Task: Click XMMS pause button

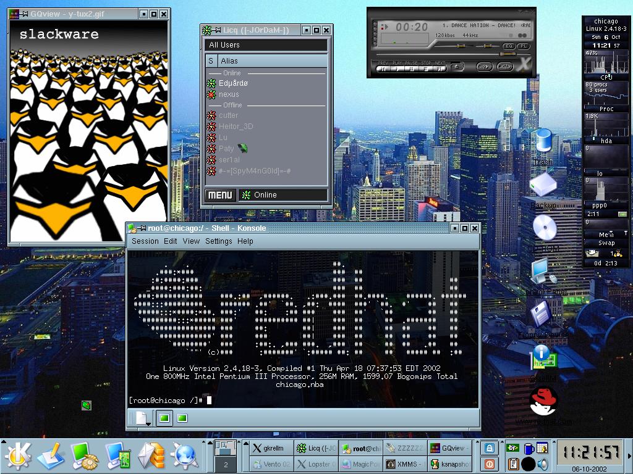Action: tap(412, 69)
